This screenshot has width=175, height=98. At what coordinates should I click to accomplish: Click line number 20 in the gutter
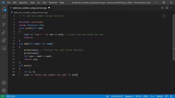(x=13, y=75)
